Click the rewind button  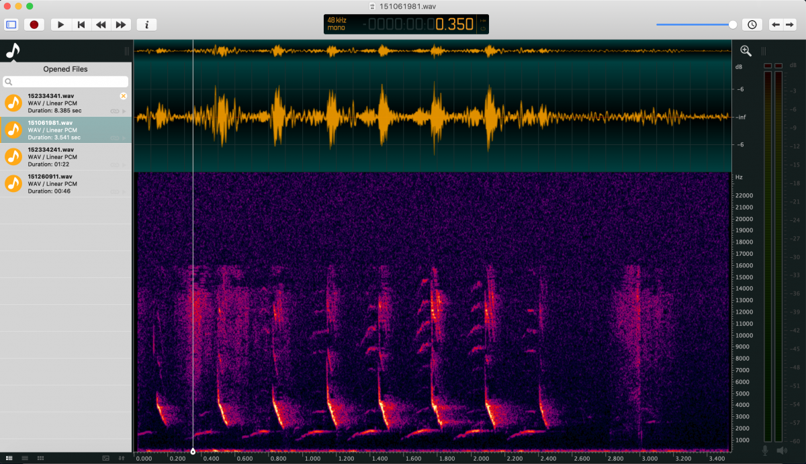[101, 25]
